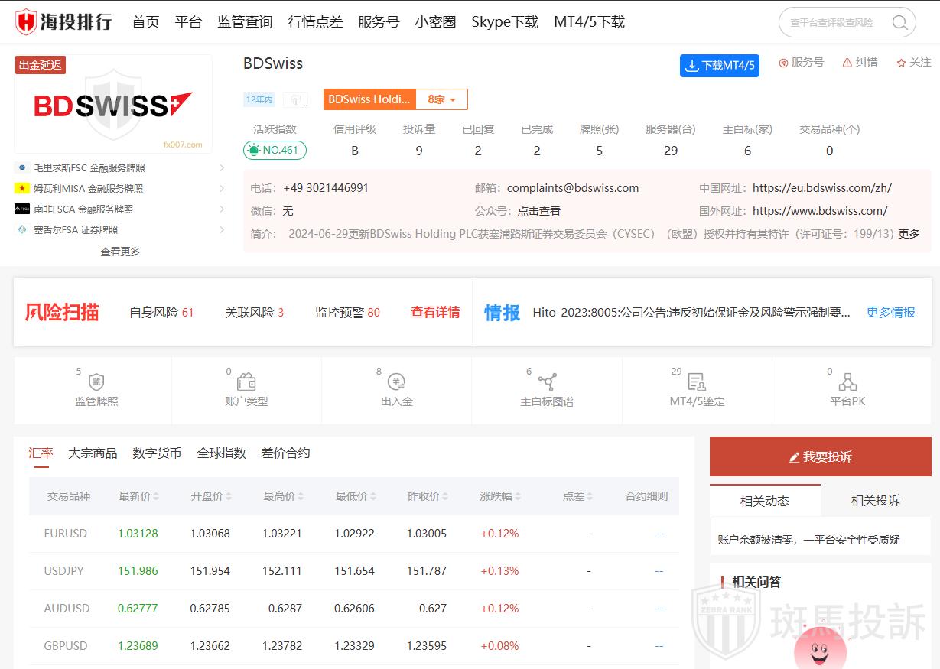The height and width of the screenshot is (669, 940).
Task: Open the 平台PK comparison icon
Action: coord(847,382)
